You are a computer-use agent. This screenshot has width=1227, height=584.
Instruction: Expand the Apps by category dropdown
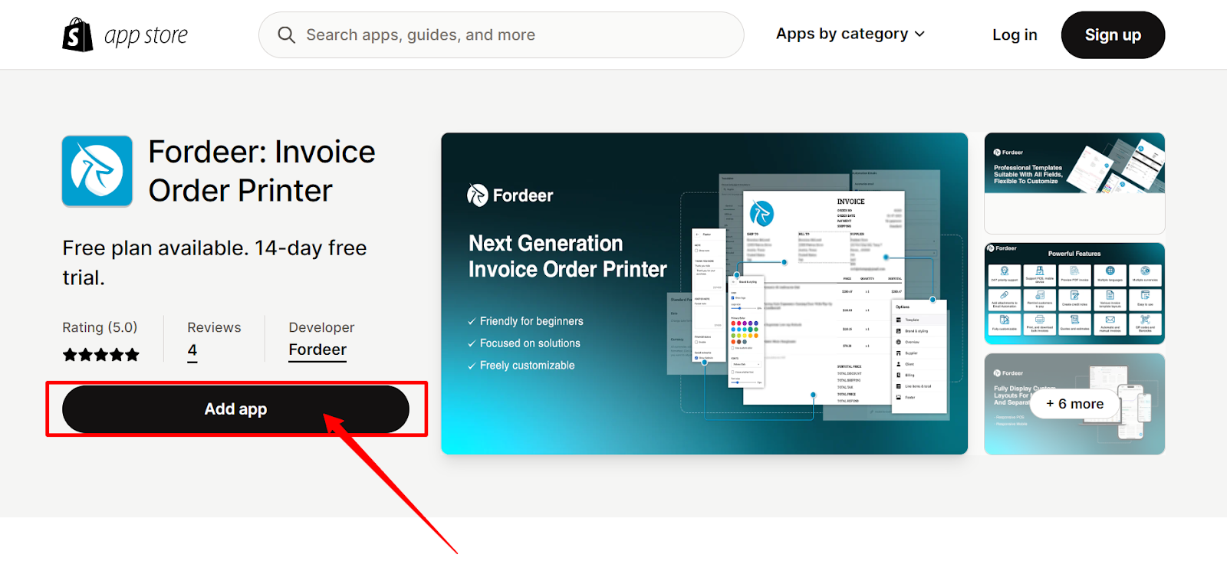(x=850, y=34)
